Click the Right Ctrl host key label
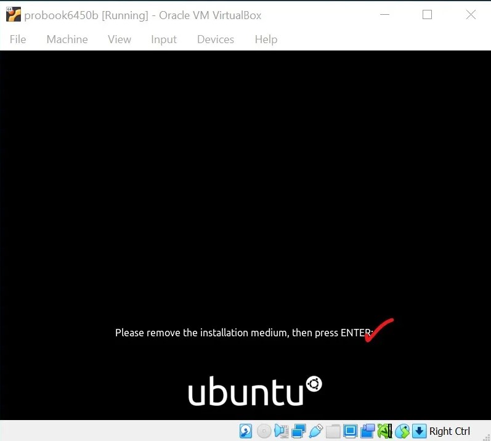 point(450,431)
